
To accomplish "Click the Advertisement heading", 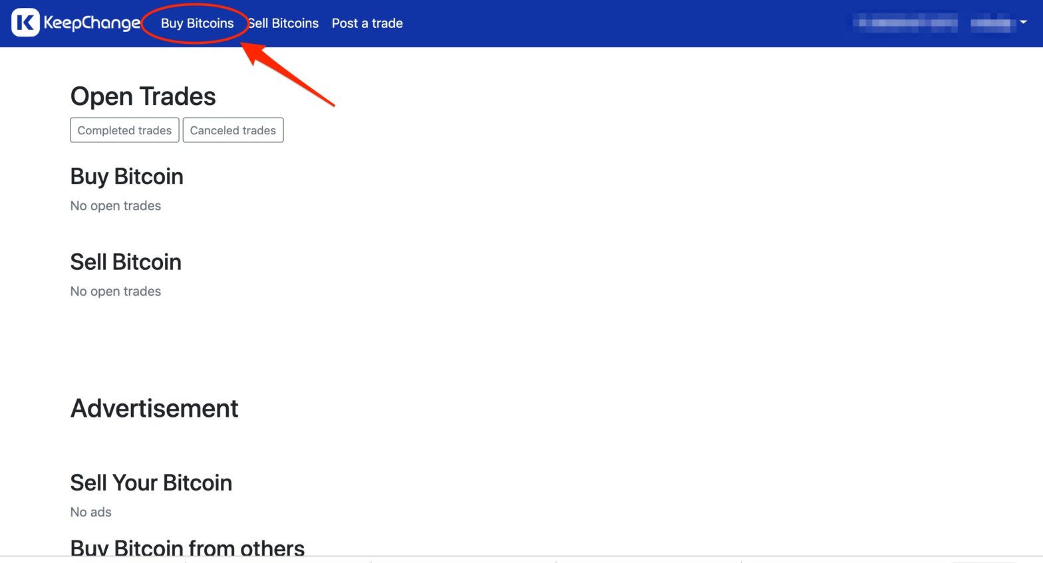I will point(154,408).
